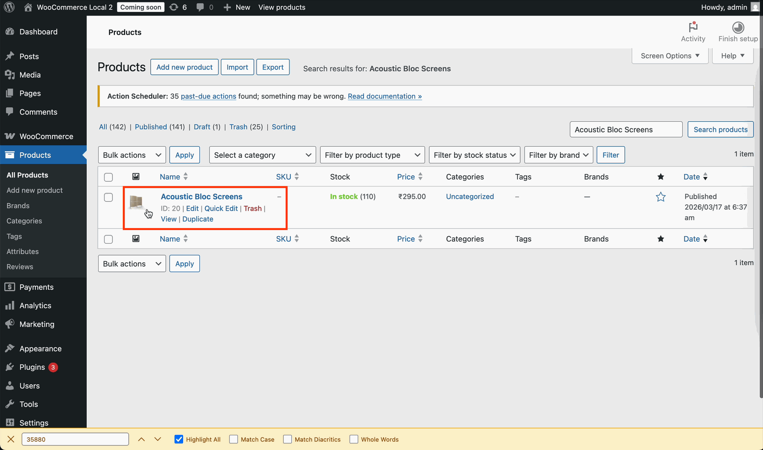The height and width of the screenshot is (450, 763).
Task: Check the Acoustic Bloc Screens row checkbox
Action: [x=108, y=197]
